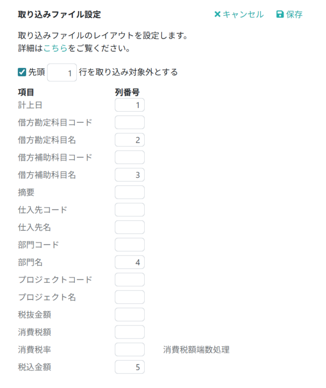Image resolution: width=326 pixels, height=388 pixels.
Task: Select the 部門名 column field showing 4
Action: 129,262
